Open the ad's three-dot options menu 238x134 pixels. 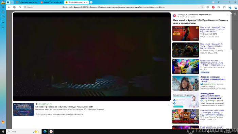[x=169, y=105]
